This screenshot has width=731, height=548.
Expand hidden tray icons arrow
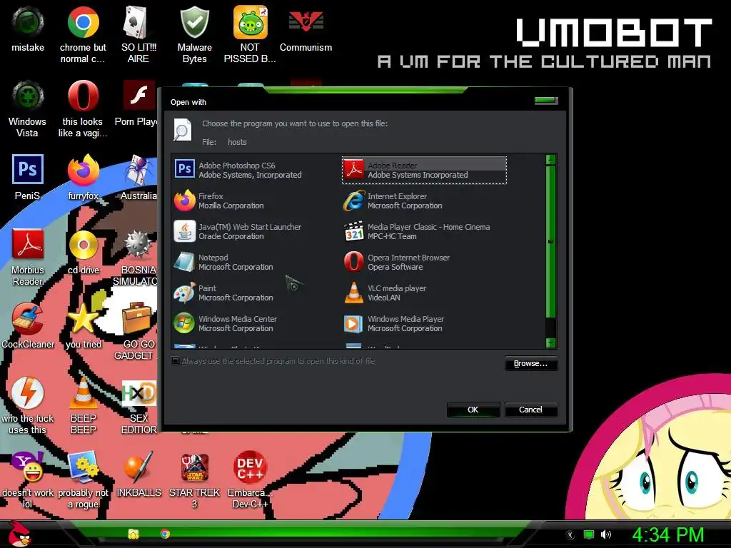570,535
